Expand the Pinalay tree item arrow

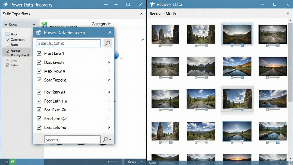point(8,55)
